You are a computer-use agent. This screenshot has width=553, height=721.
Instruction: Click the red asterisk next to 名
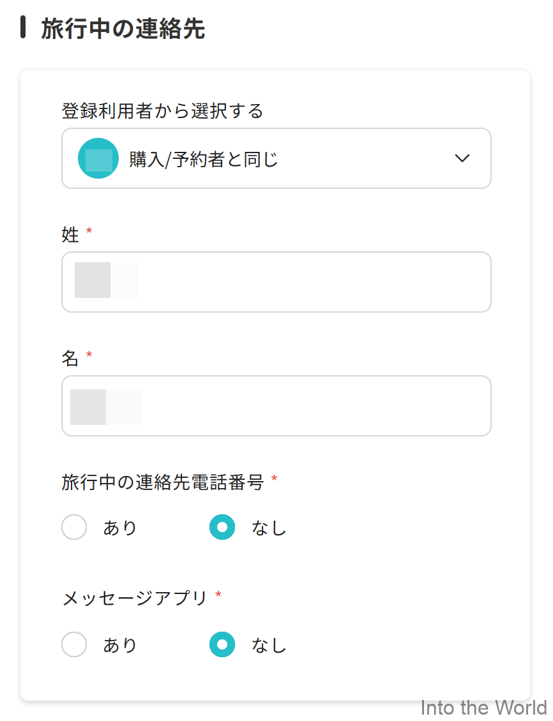(89, 354)
